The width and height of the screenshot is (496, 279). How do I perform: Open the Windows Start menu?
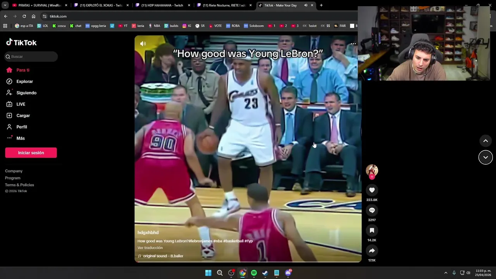point(208,273)
